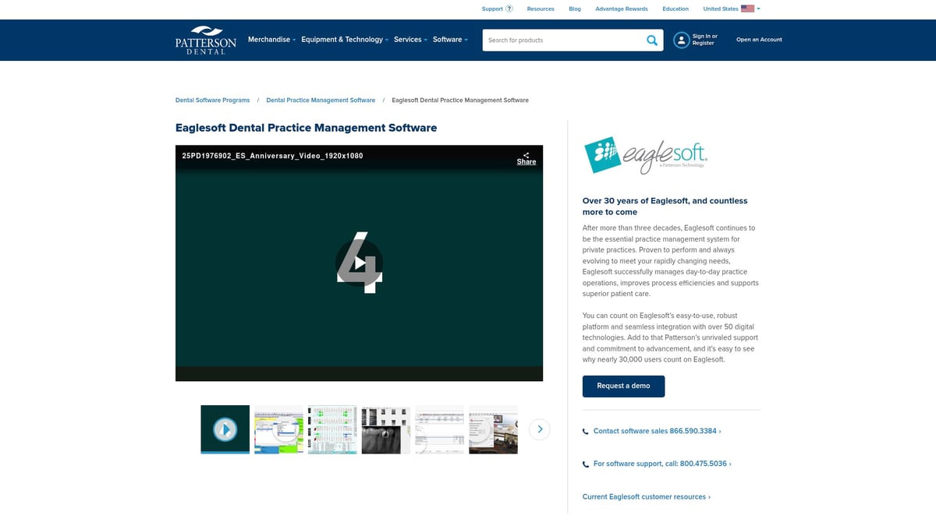
Task: Click the Dental Practice Management Software breadcrumb
Action: 320,100
